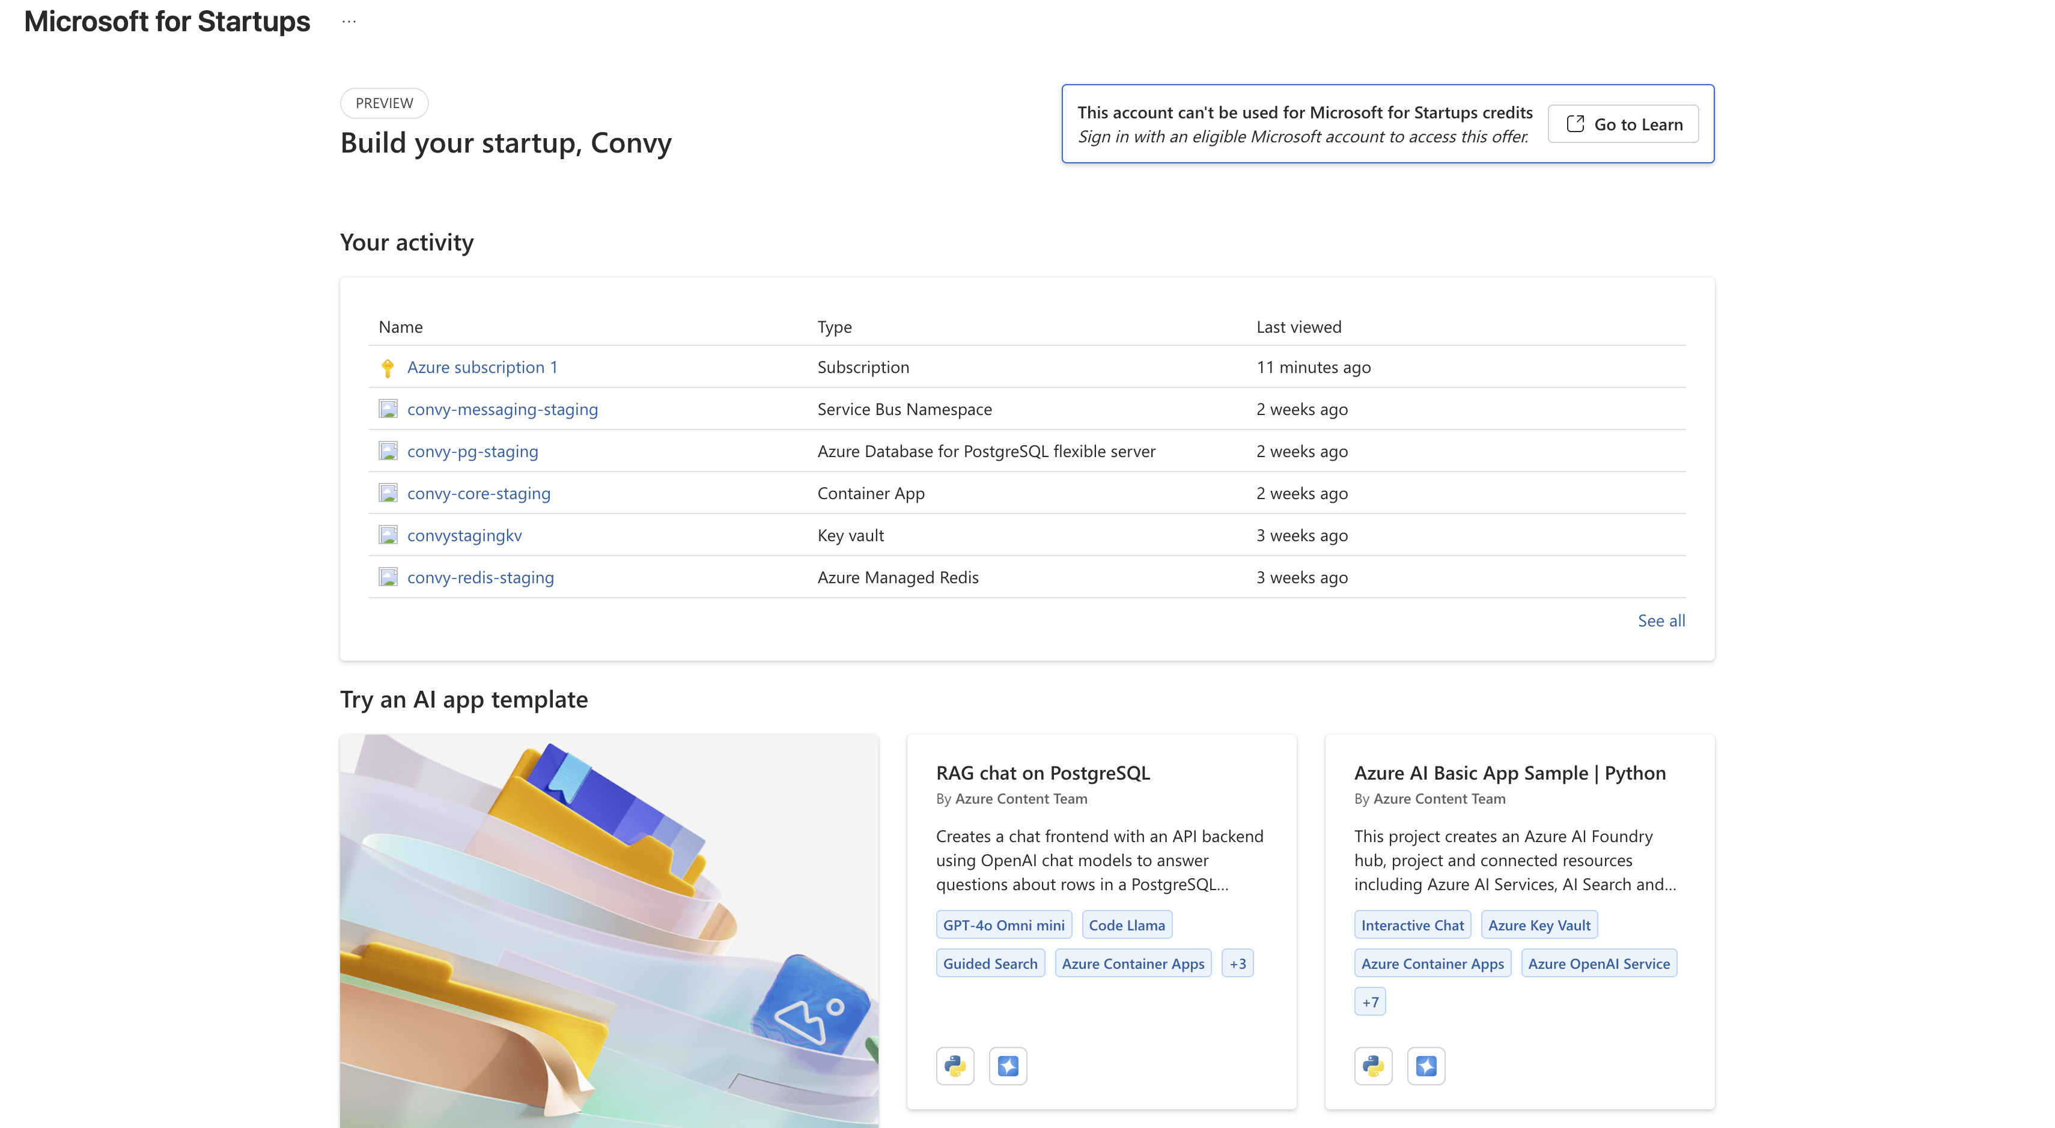Open Azure subscription 1 link
This screenshot has width=2055, height=1128.
pyautogui.click(x=482, y=368)
